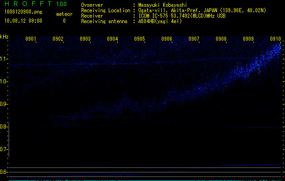This screenshot has width=285, height=181.
Task: Click the date stamp 10.08.12 09:00
Action: tap(23, 21)
